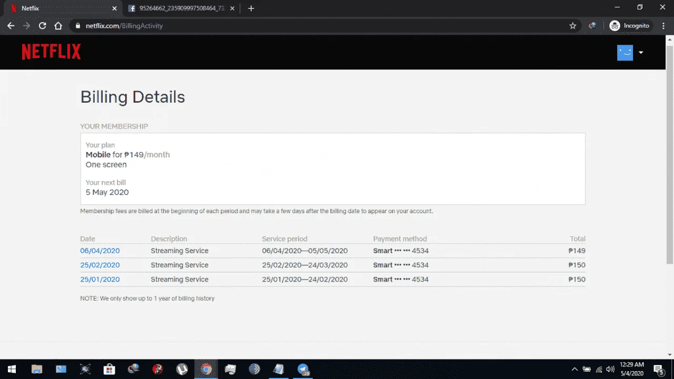674x379 pixels.
Task: Switch to the Facebook 95264662 tab
Action: click(182, 8)
